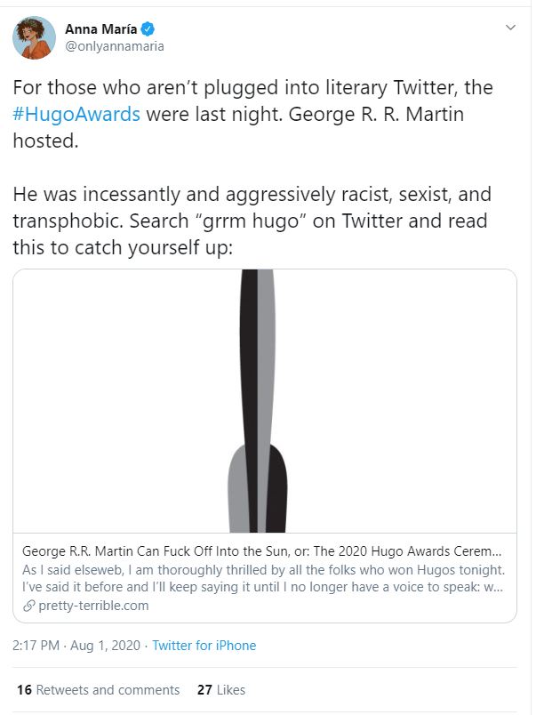View the 16 Retweets and comments
This screenshot has width=536, height=715.
pos(98,690)
